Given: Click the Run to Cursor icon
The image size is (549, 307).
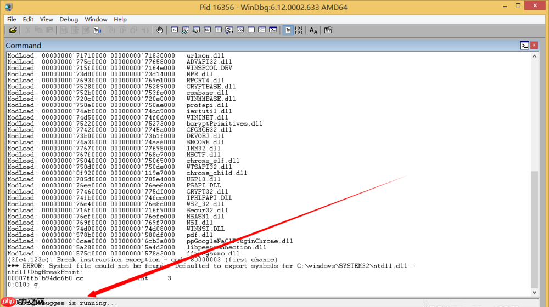Looking at the screenshot, I should click(145, 30).
